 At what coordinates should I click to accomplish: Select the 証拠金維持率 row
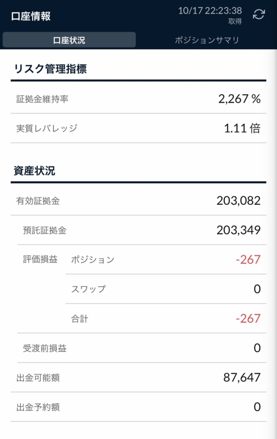pyautogui.click(x=138, y=99)
